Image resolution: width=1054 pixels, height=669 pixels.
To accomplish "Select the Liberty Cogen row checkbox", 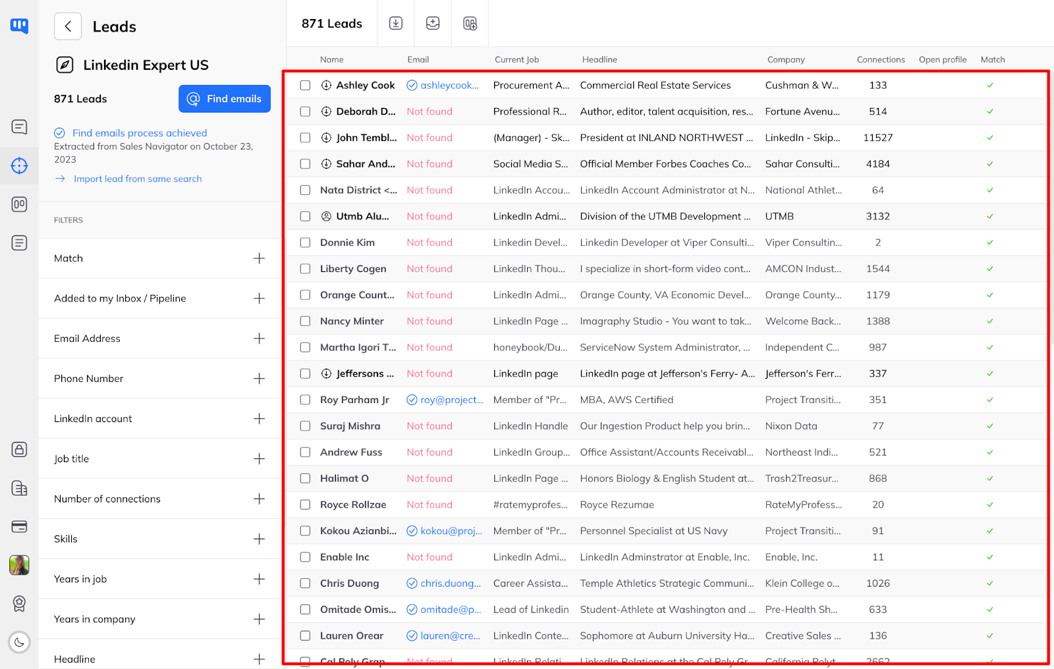I will coord(305,269).
